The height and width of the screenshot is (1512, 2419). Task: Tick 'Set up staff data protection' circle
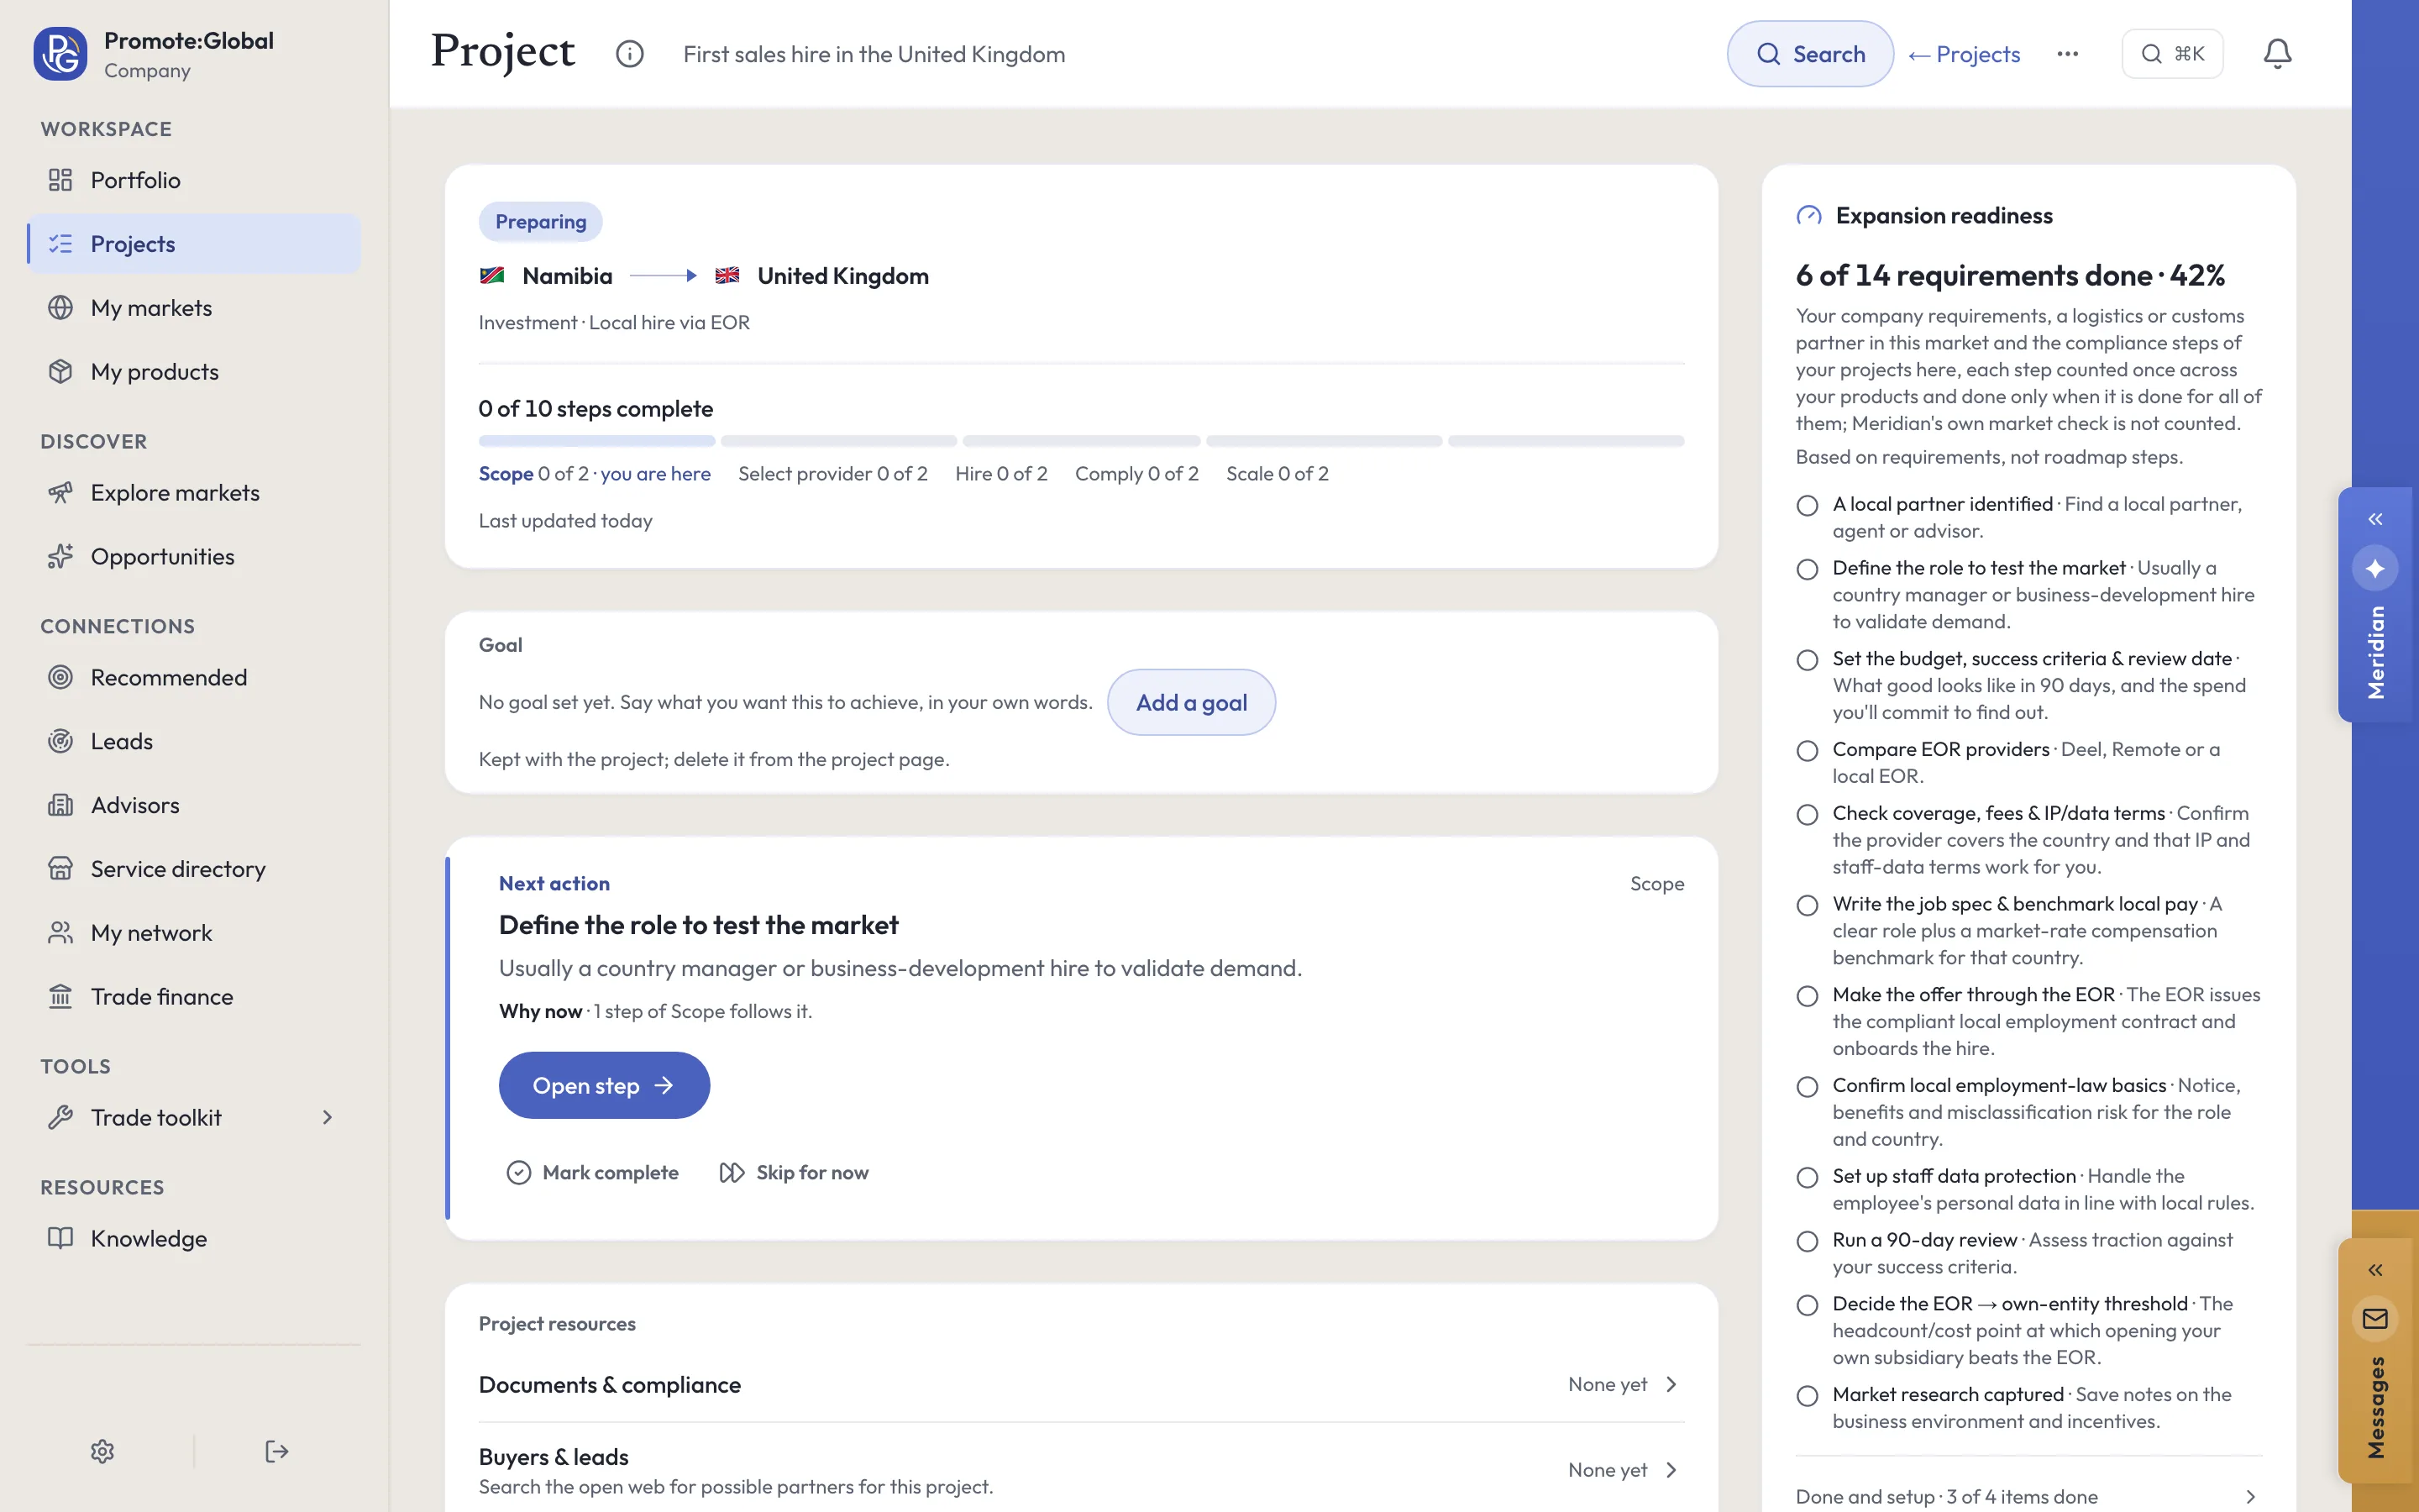(1808, 1177)
